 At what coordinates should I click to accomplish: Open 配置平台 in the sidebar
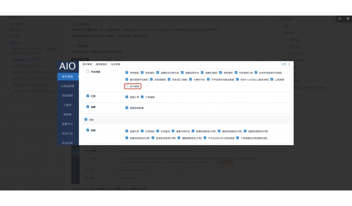point(67,124)
